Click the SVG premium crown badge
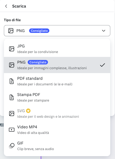The height and width of the screenshot is (159, 115). 28,111
